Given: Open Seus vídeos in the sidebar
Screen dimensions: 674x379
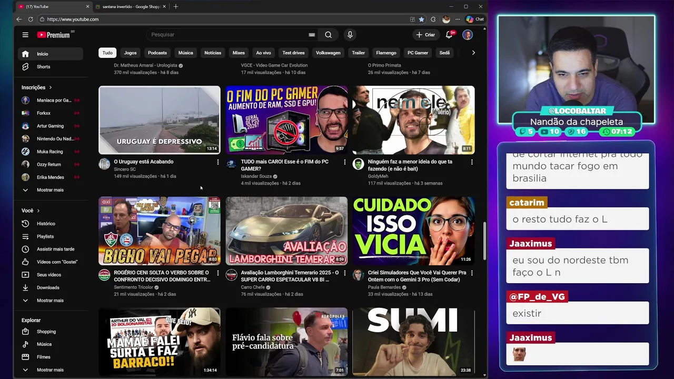Looking at the screenshot, I should coord(51,275).
